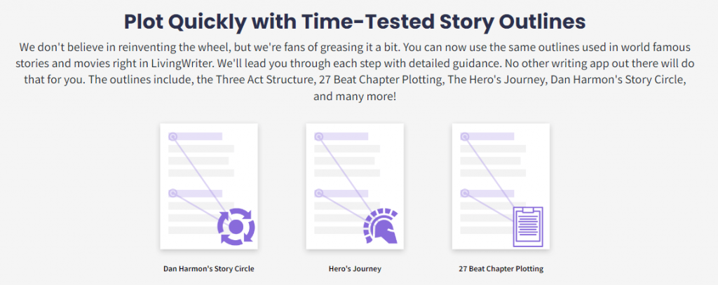Choose the Dan Harmon's Story Circle card thumbnail
Viewport: 718px width, 285px height.
[209, 187]
